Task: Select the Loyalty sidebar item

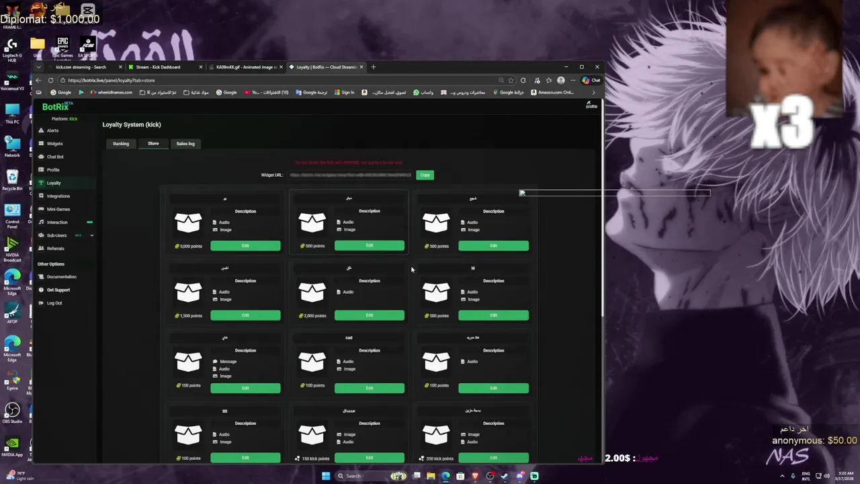Action: click(54, 183)
